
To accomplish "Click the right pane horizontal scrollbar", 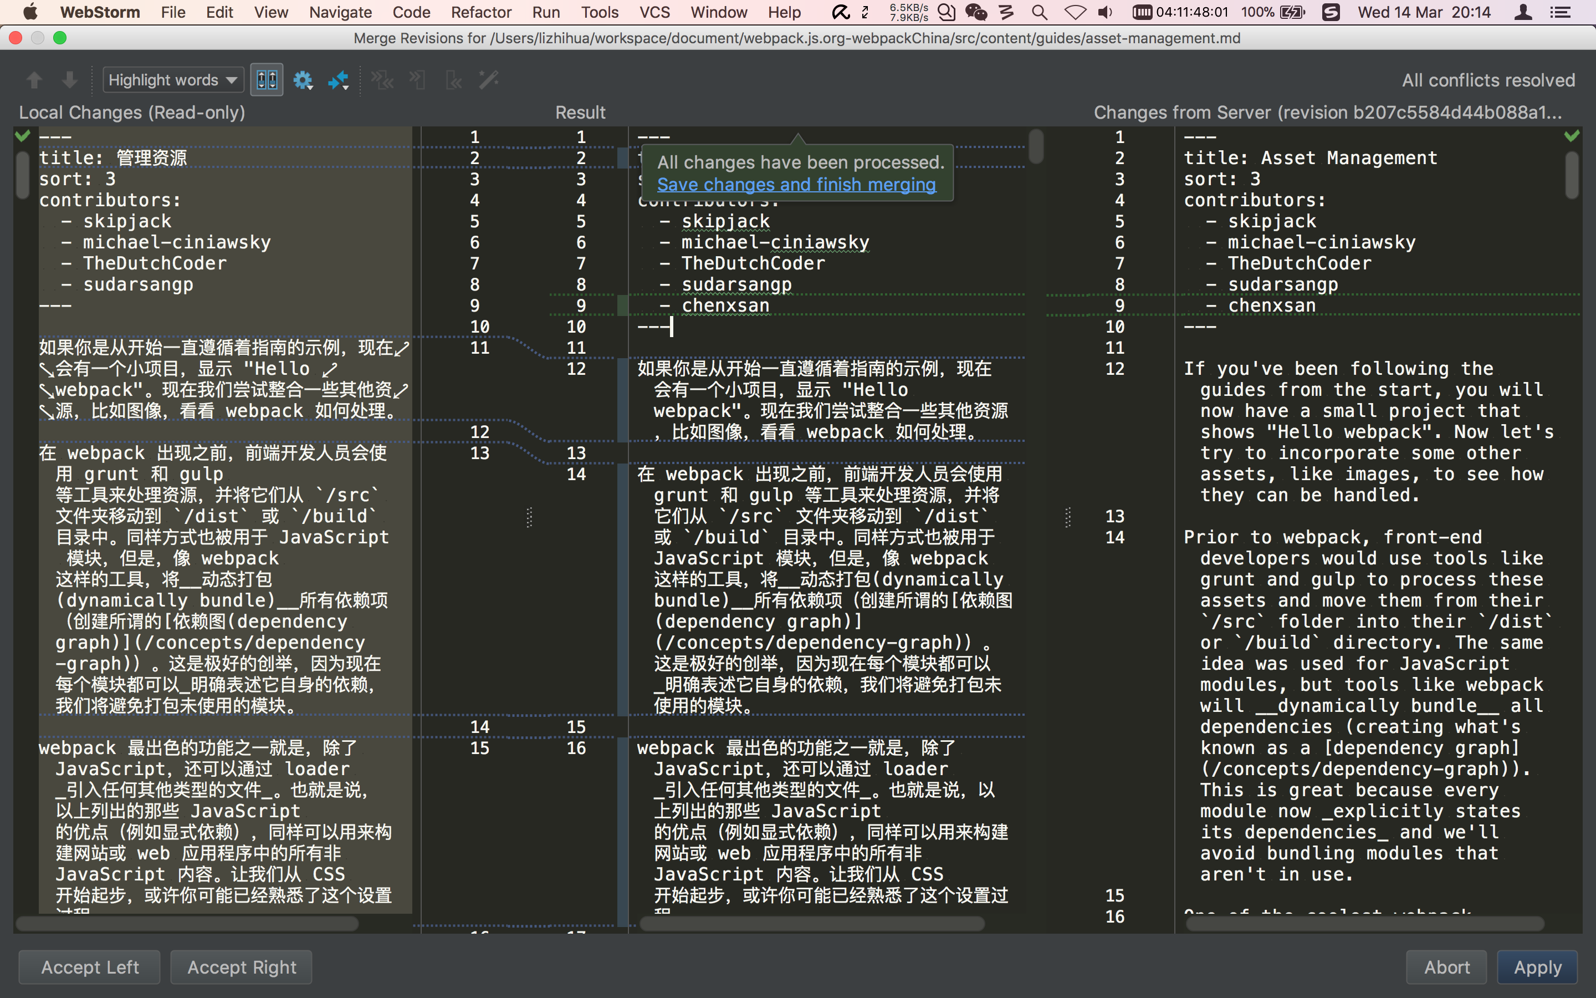I will [1364, 923].
